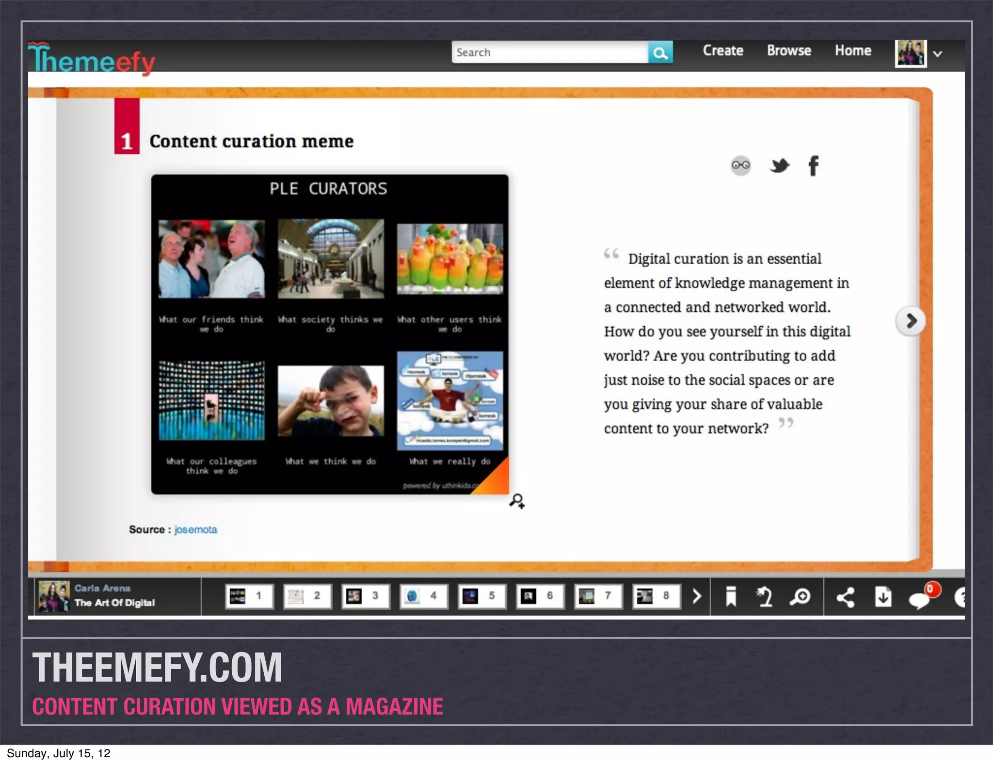Click the help question mark icon
Screen dimensions: 993x764
pyautogui.click(x=960, y=597)
